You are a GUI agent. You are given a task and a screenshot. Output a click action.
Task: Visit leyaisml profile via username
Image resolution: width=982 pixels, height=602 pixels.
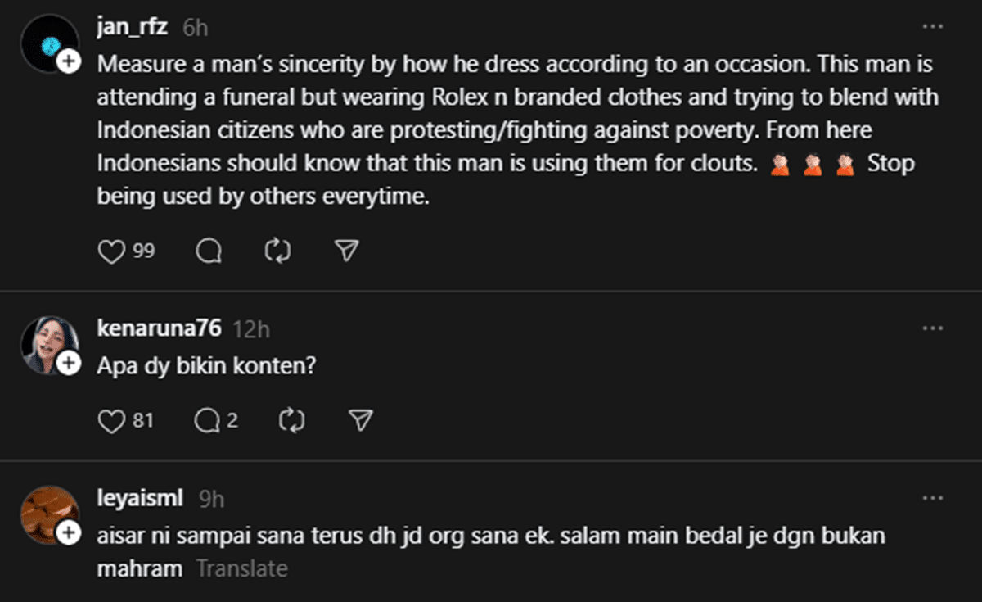coord(140,498)
